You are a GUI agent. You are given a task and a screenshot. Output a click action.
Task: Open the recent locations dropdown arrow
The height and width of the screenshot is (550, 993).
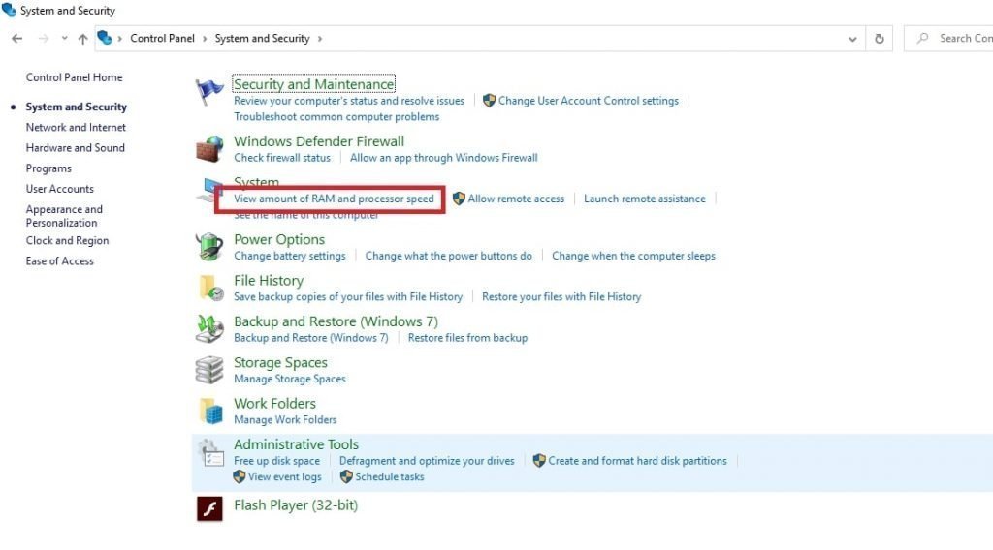[x=64, y=39]
